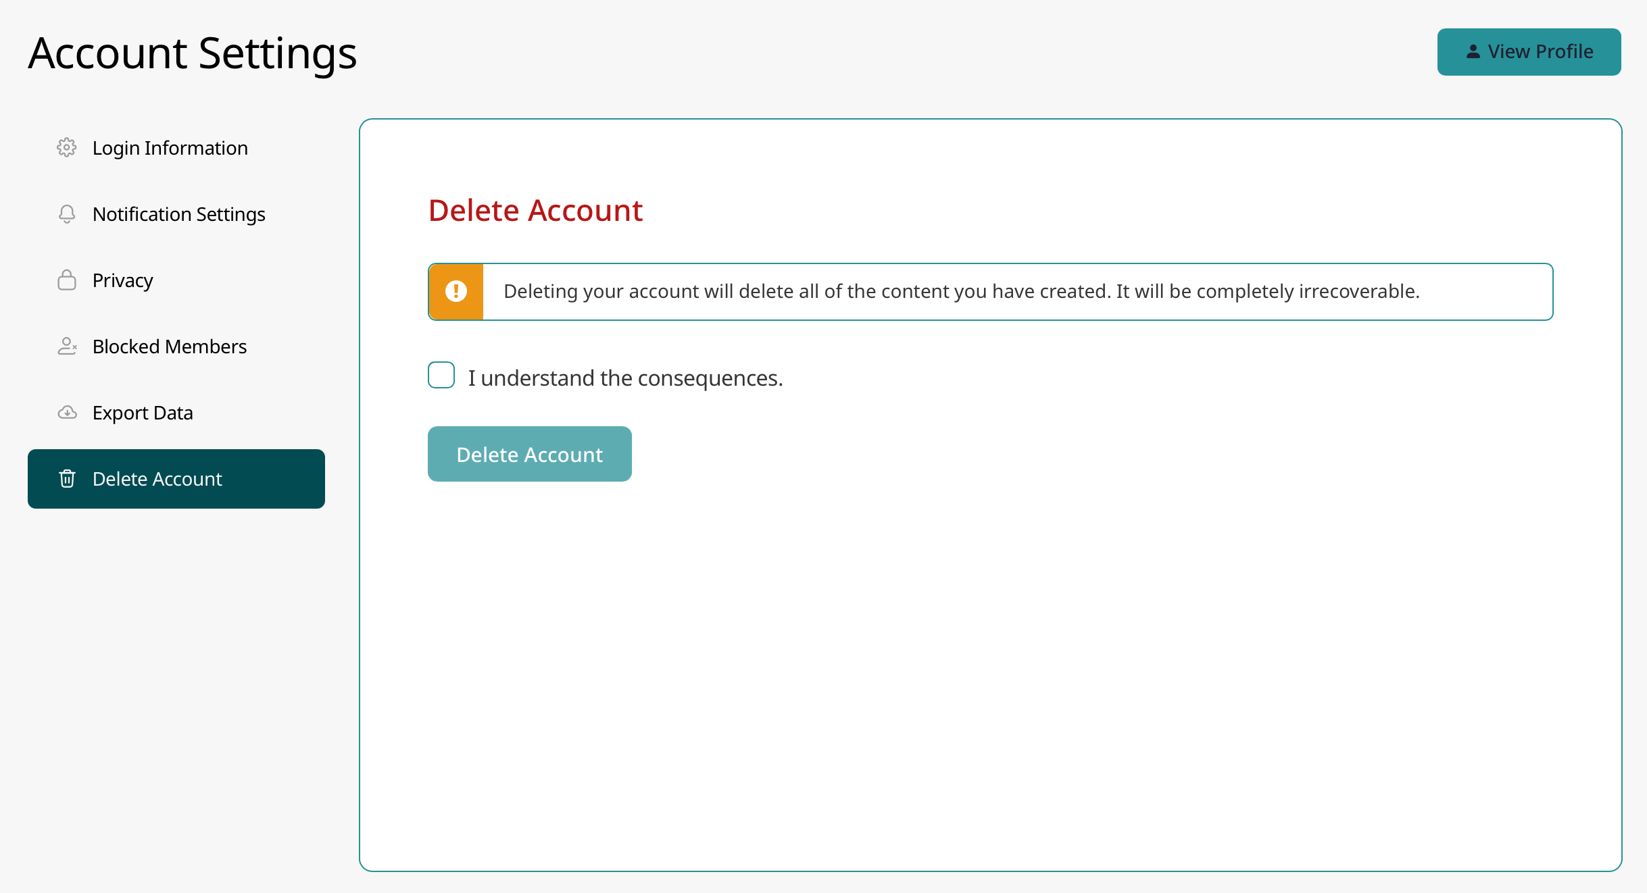Click the orange warning exclamation icon
This screenshot has height=893, width=1647.
456,291
